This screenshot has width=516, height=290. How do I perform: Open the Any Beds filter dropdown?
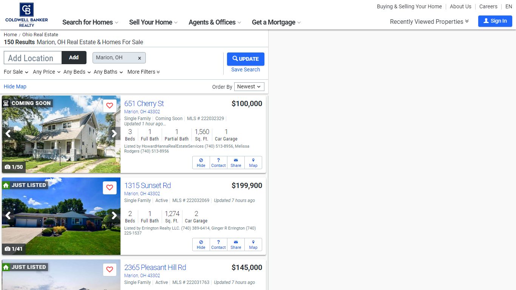pos(77,72)
